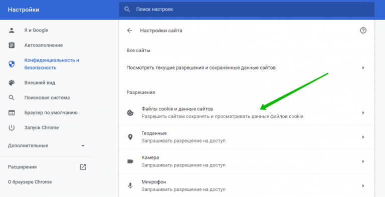This screenshot has height=197, width=385.
Task: Click the dropdown arrow beside Дополнительные
Action: pyautogui.click(x=83, y=146)
